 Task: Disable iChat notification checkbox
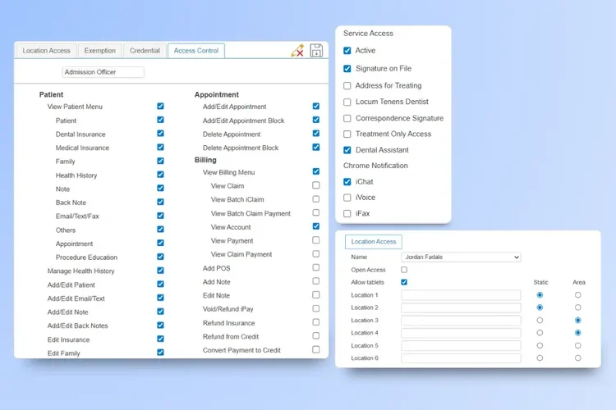(347, 182)
